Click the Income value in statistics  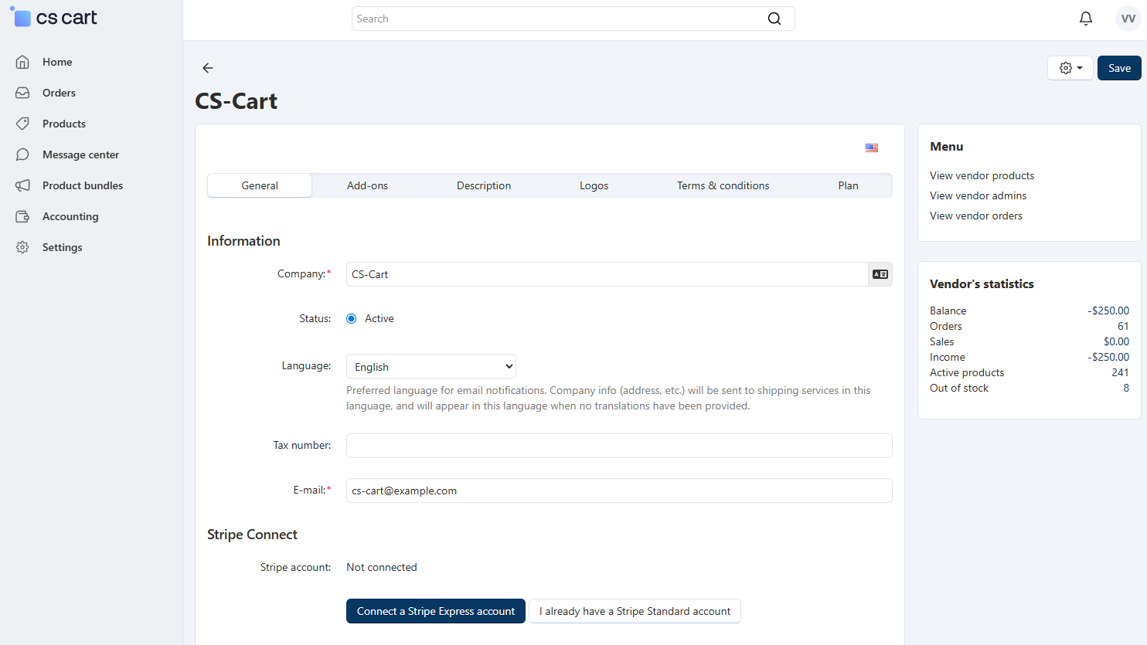pos(1108,357)
